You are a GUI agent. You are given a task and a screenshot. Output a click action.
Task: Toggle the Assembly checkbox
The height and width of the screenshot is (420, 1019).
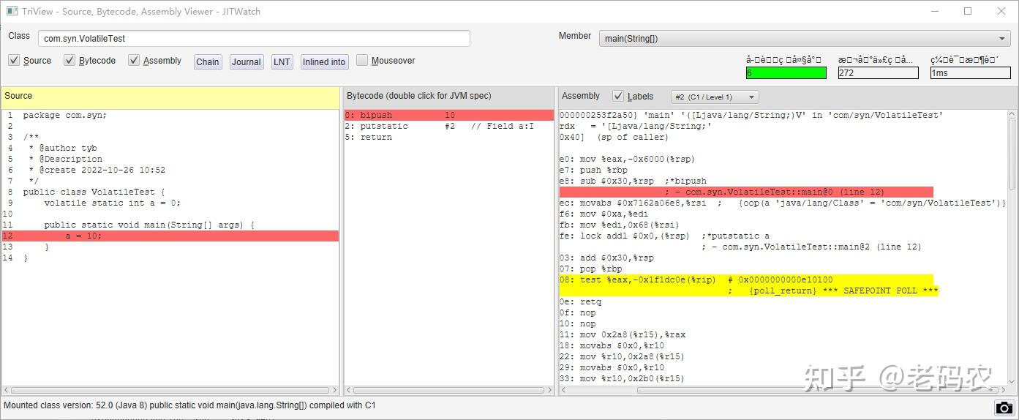tap(134, 60)
